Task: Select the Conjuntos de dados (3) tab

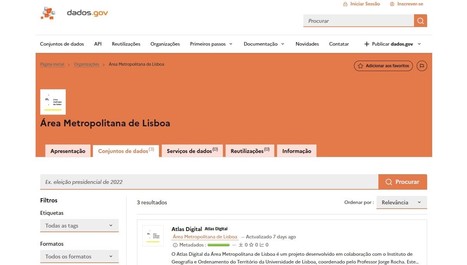Action: (126, 151)
